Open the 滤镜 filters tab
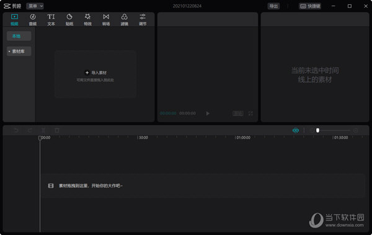The height and width of the screenshot is (235, 372). coord(125,20)
